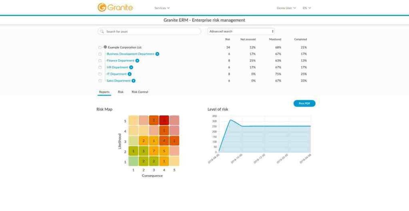Open the HR Department link
This screenshot has height=211, width=409.
(117, 67)
